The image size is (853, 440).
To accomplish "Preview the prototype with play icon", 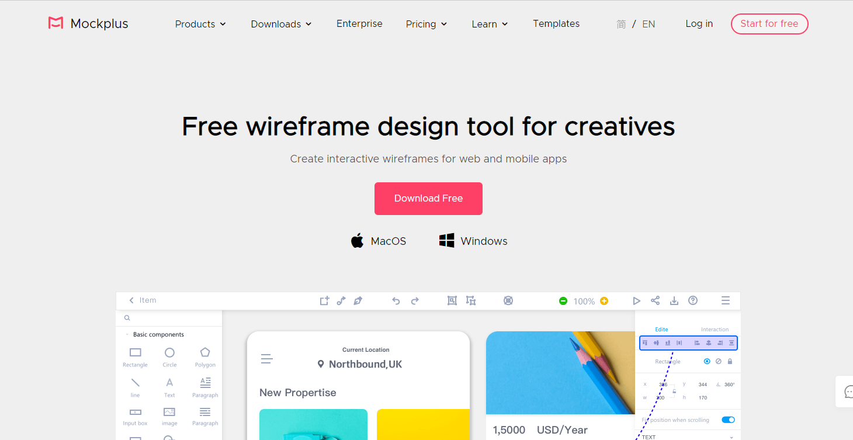I will [x=637, y=301].
